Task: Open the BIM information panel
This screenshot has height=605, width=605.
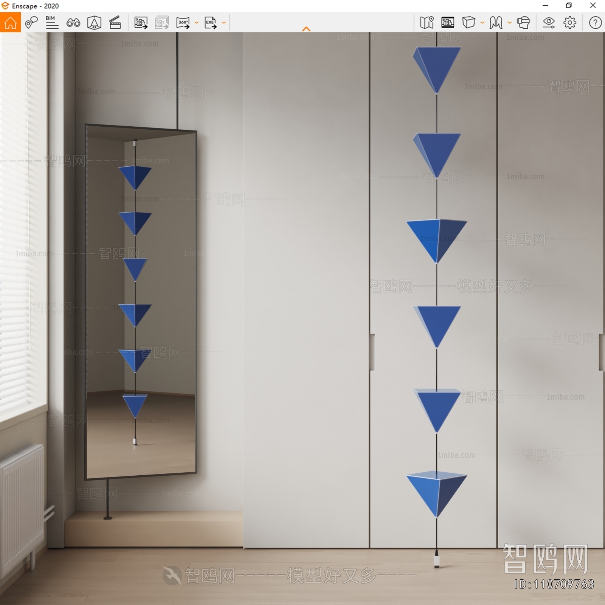Action: pos(52,22)
